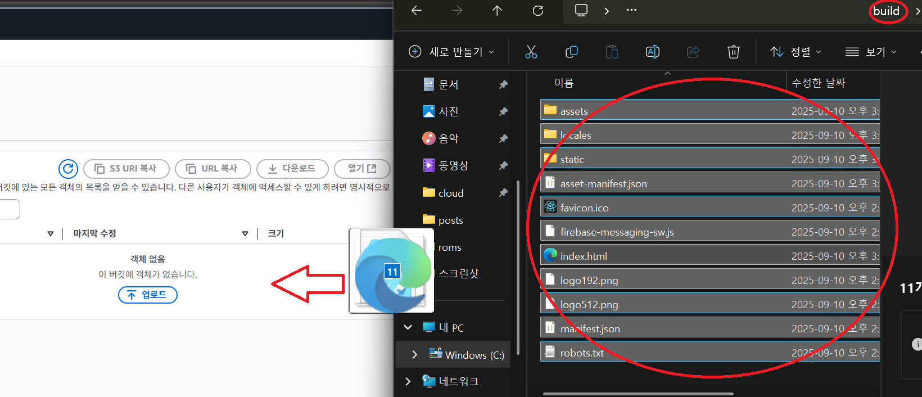
Task: Open the cloud folder in quick access
Action: [x=450, y=193]
